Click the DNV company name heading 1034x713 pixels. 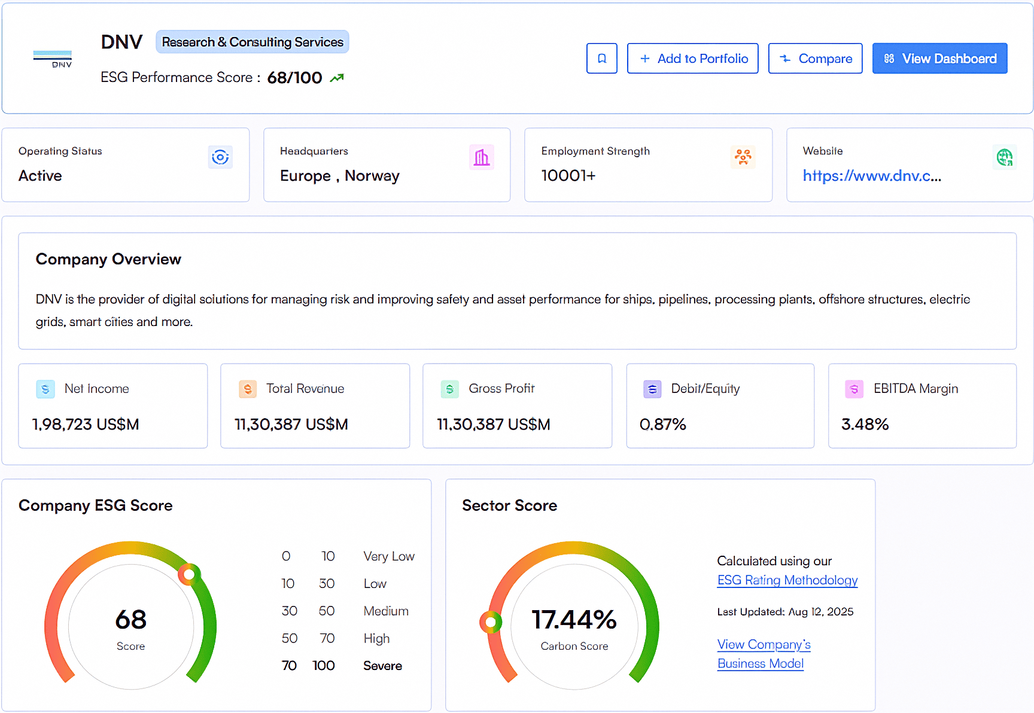click(x=122, y=42)
